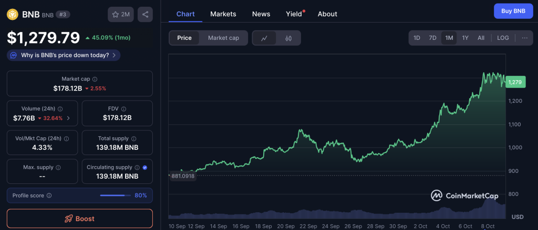Open 'Why is BNB's price down today?' link
The width and height of the screenshot is (538, 230).
pos(65,55)
